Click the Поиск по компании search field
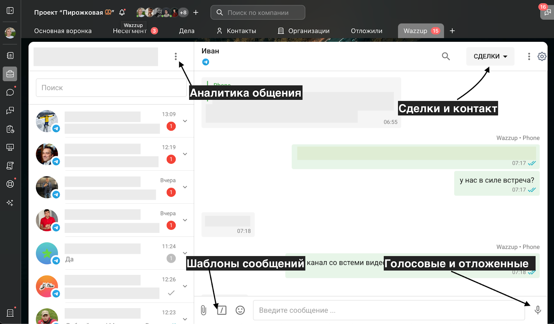 tap(258, 12)
